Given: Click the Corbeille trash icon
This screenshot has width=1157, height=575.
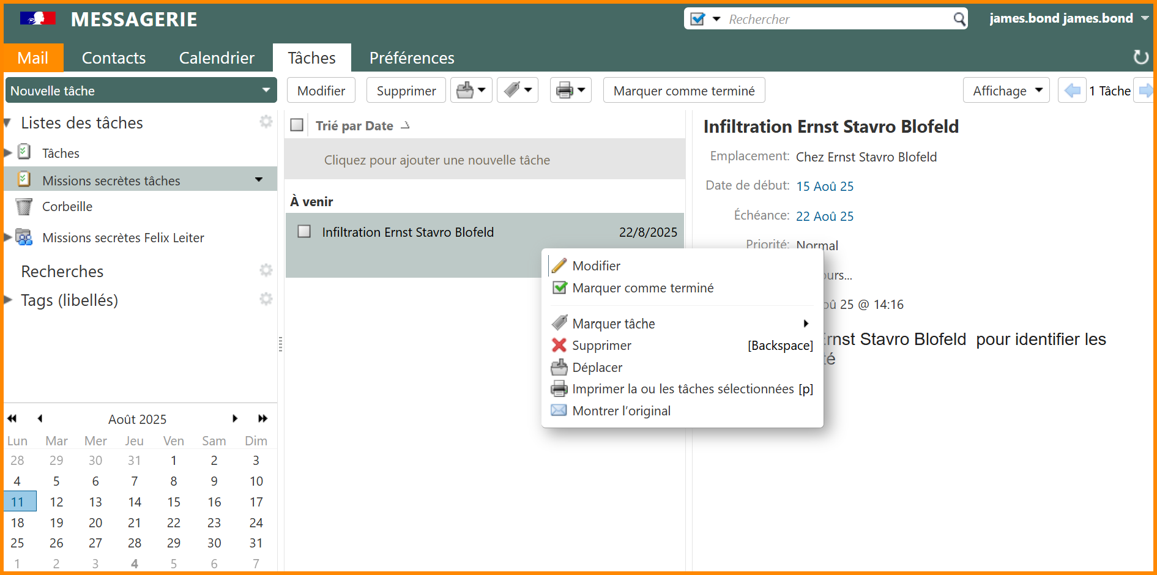Looking at the screenshot, I should 24,207.
